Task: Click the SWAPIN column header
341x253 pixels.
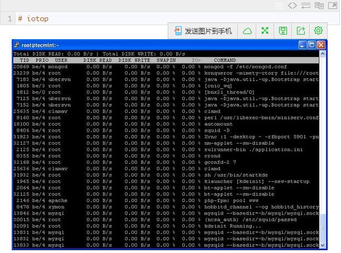Action: point(166,60)
